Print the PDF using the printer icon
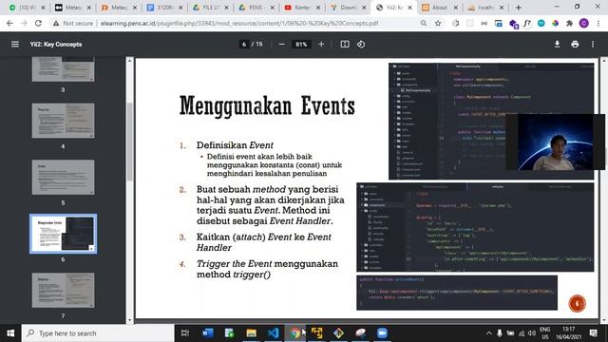This screenshot has width=608, height=342. pyautogui.click(x=575, y=45)
